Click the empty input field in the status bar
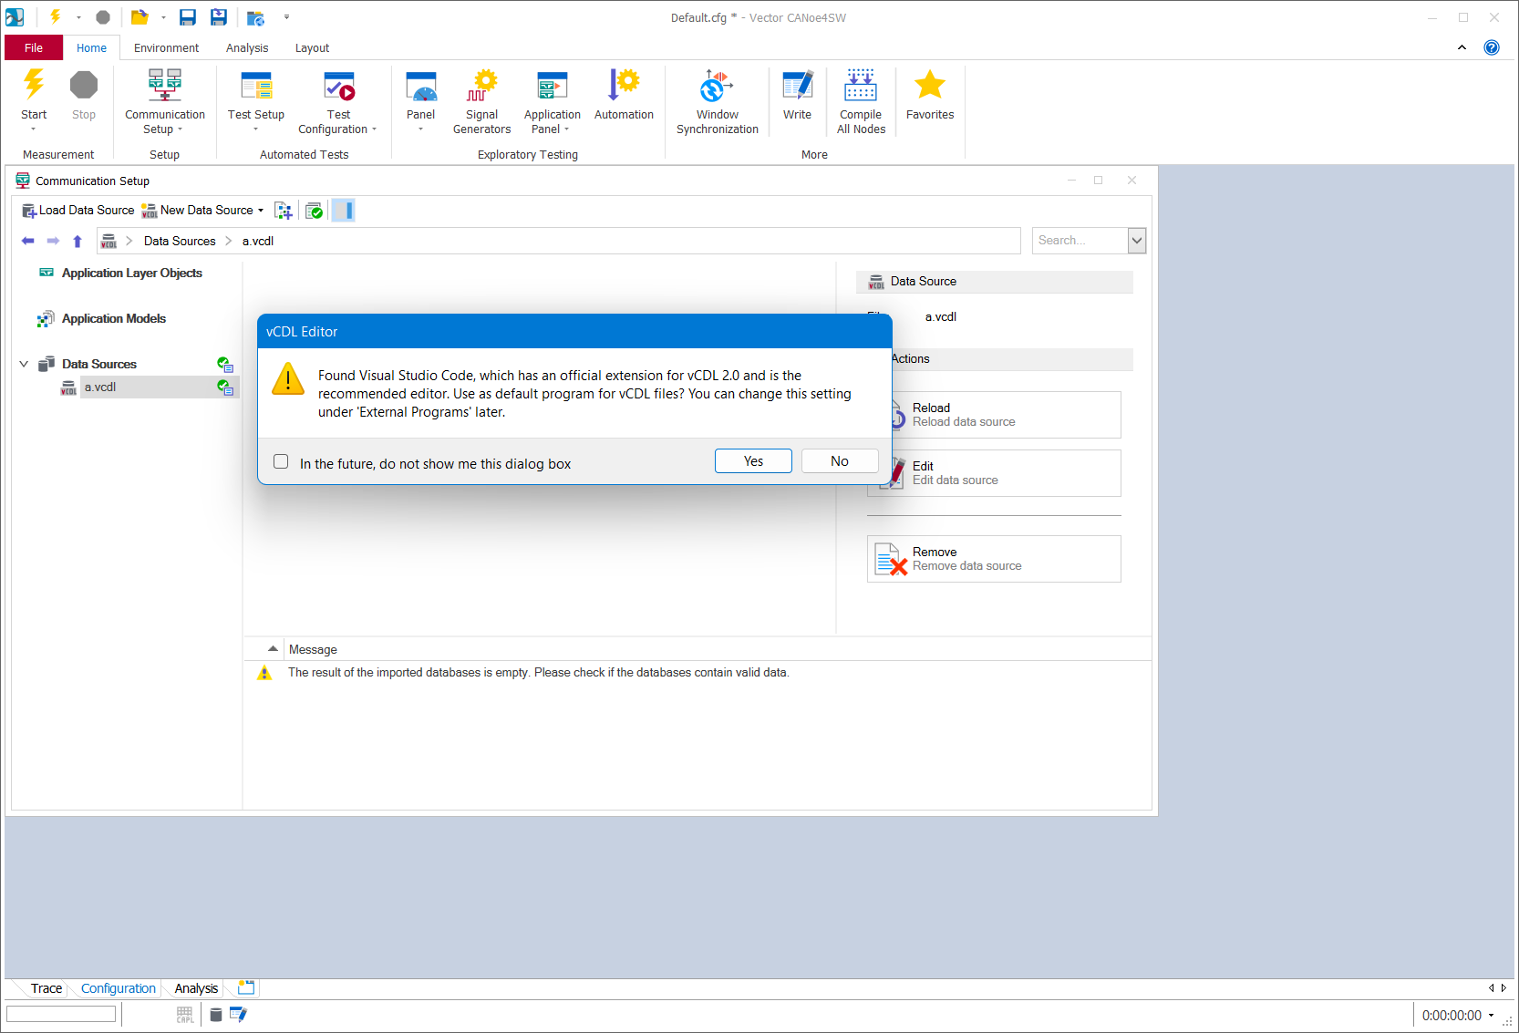The width and height of the screenshot is (1519, 1033). point(61,1014)
